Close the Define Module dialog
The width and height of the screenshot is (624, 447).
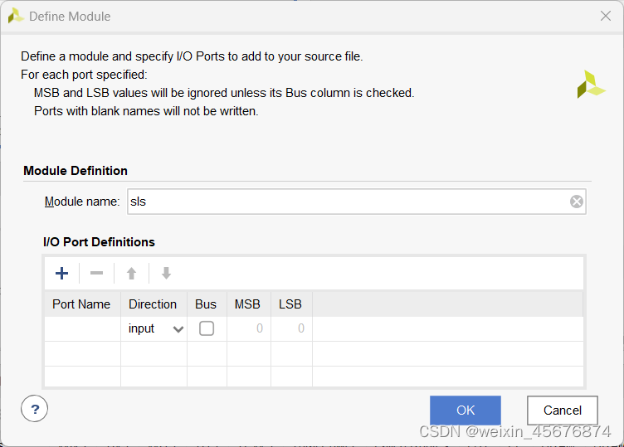click(x=605, y=16)
